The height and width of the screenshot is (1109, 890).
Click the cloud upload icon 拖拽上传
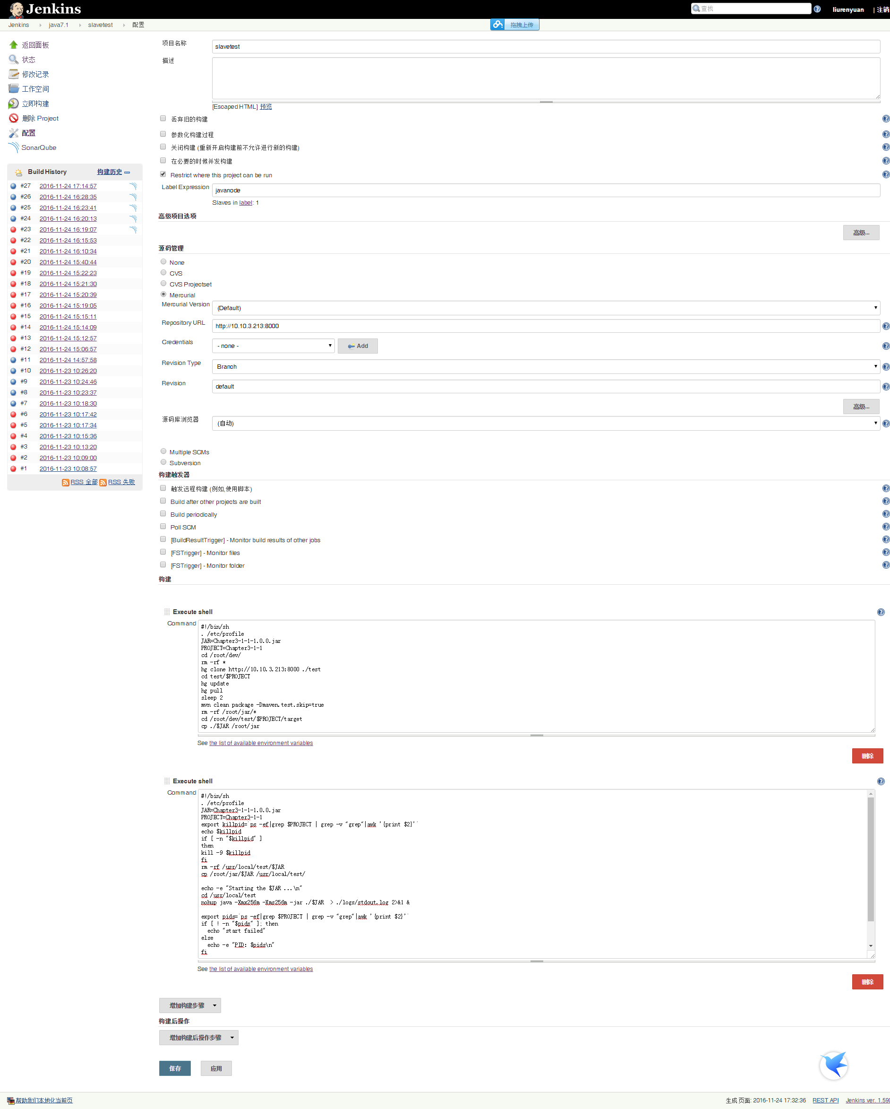(x=497, y=24)
